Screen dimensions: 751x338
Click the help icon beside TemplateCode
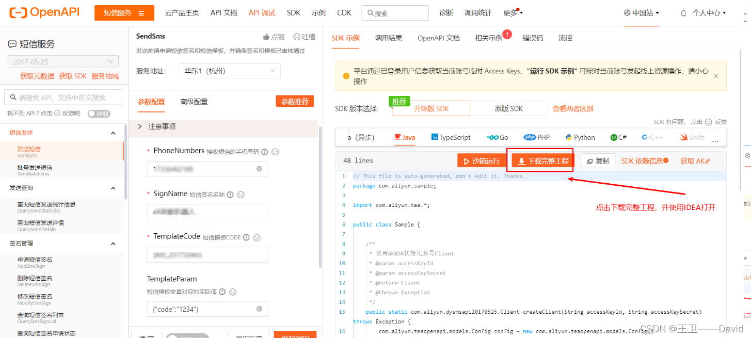(246, 237)
